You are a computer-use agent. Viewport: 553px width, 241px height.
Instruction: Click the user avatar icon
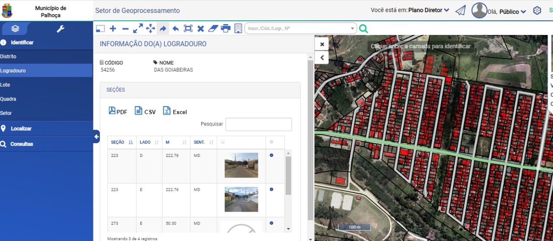point(479,10)
